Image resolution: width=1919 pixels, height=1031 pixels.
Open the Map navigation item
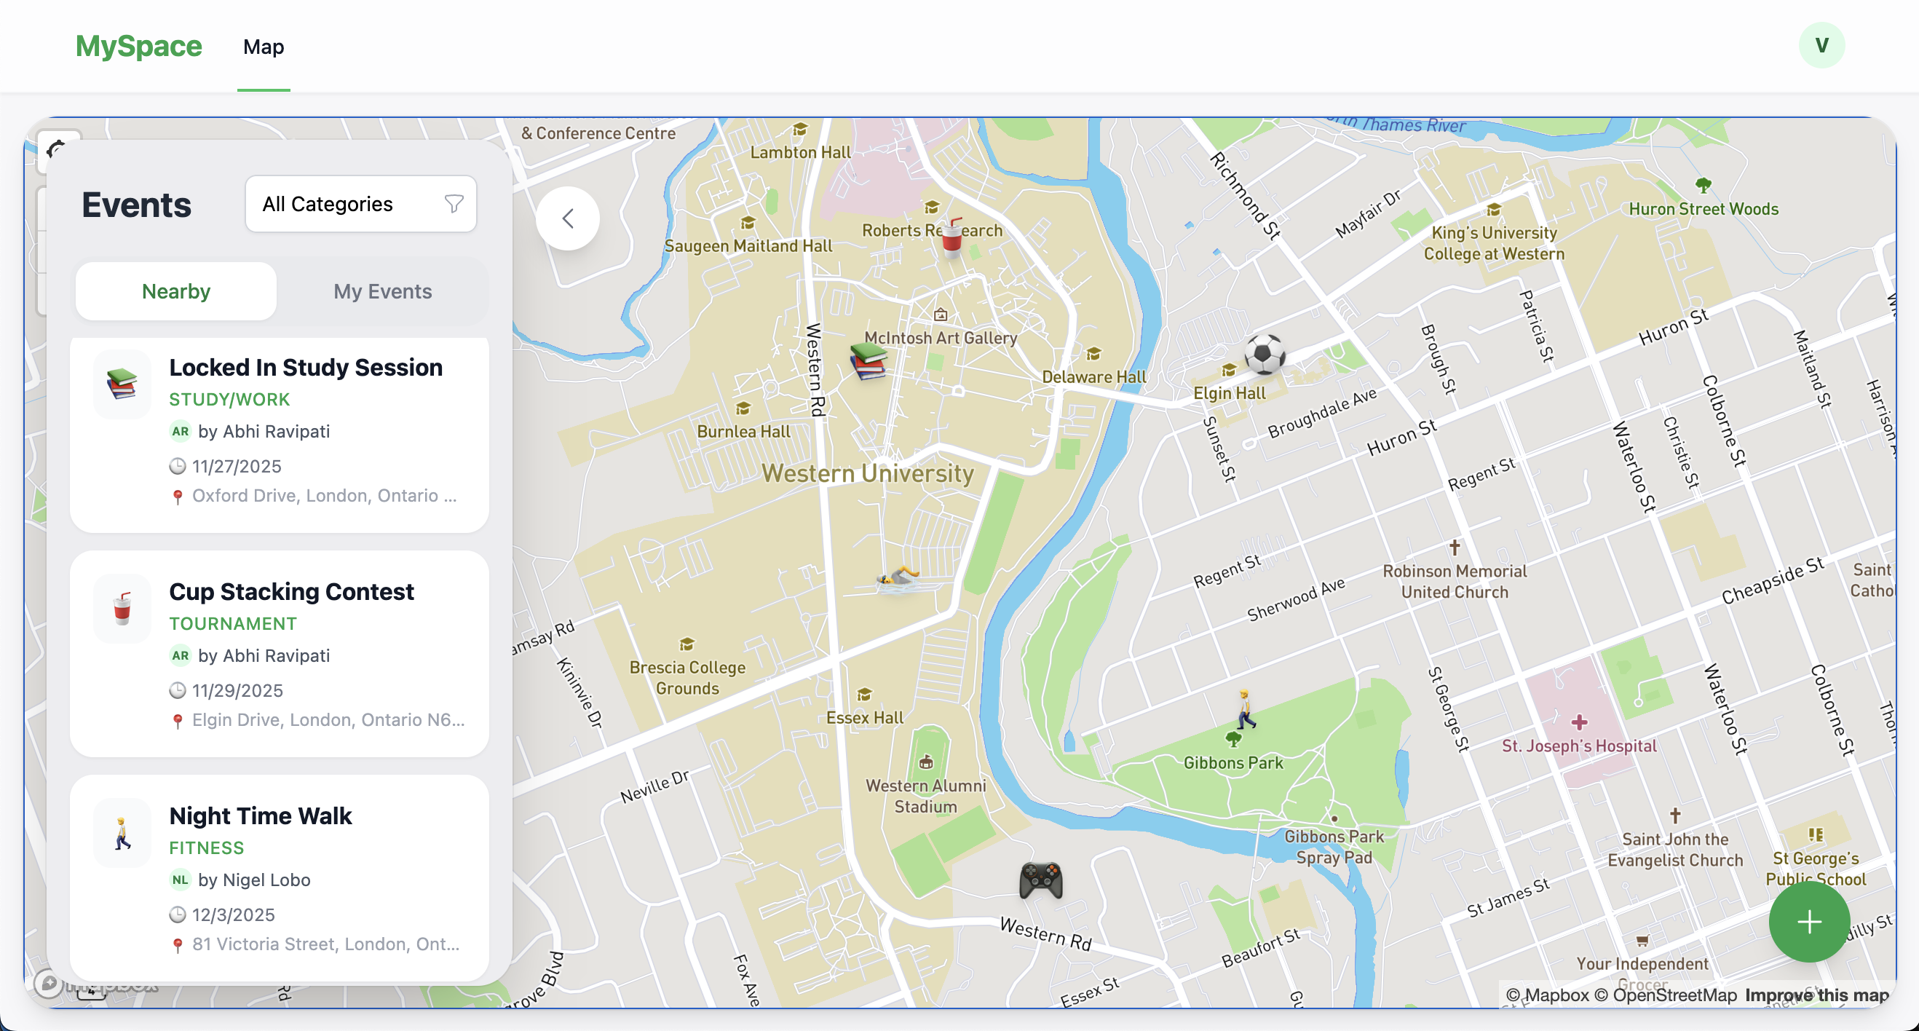[263, 47]
